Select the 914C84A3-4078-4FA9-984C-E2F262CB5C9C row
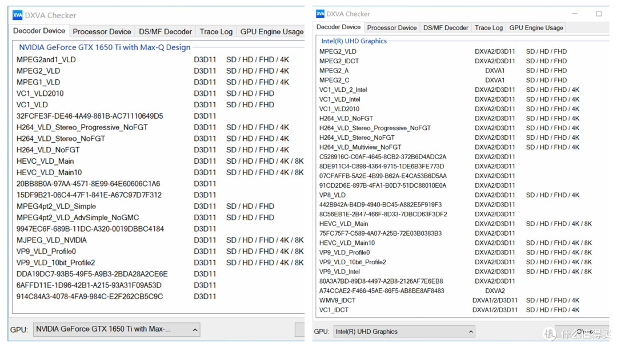 pos(117,297)
